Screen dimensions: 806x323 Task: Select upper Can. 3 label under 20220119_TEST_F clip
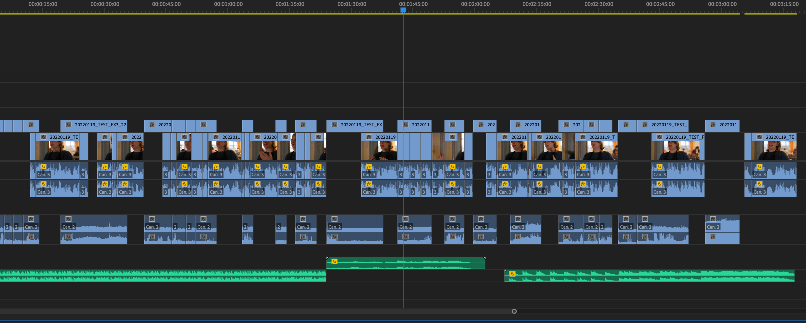click(x=659, y=175)
